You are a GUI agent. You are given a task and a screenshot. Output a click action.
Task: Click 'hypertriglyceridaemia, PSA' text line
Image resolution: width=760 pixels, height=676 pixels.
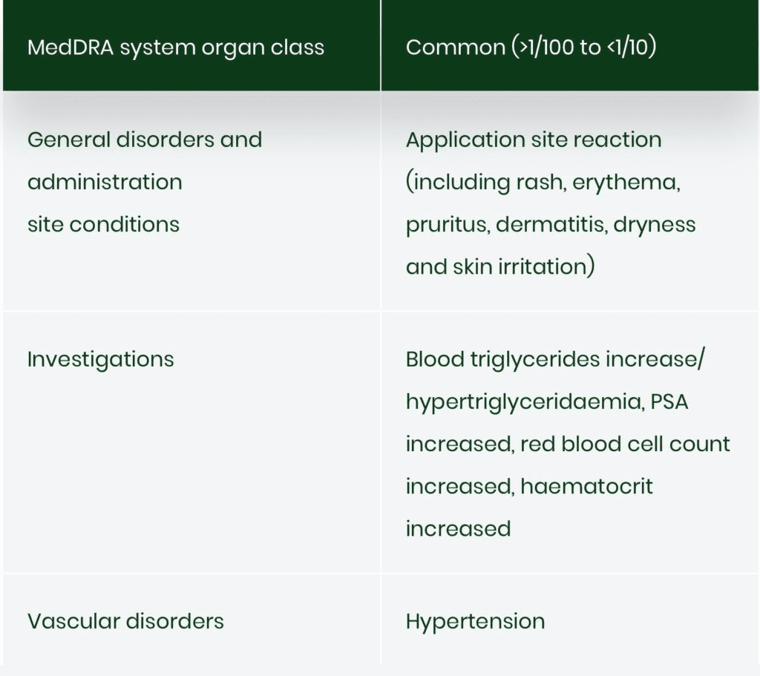click(x=547, y=402)
